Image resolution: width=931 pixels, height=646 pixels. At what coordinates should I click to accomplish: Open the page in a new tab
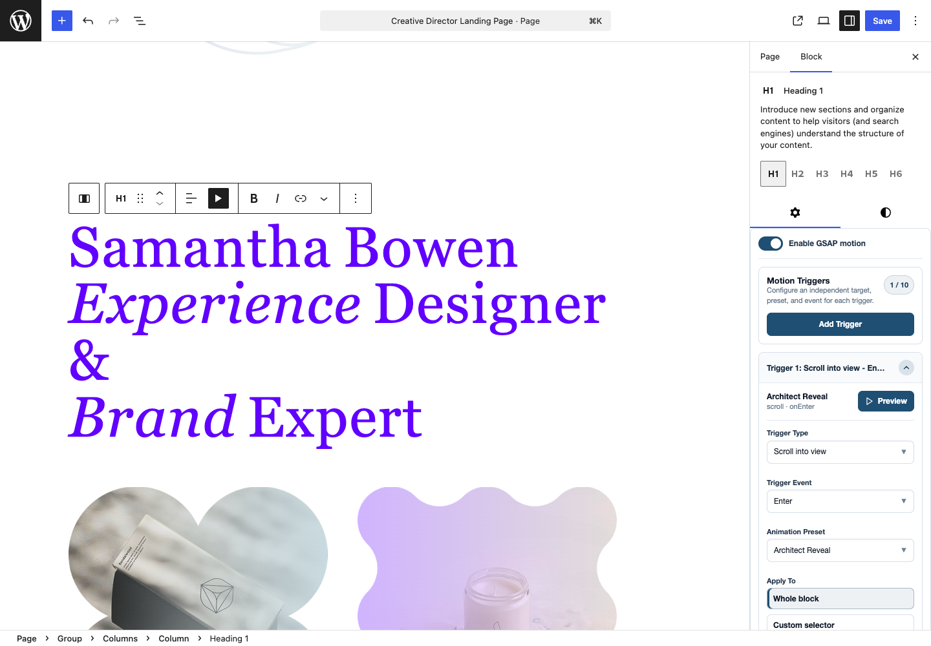(x=798, y=21)
